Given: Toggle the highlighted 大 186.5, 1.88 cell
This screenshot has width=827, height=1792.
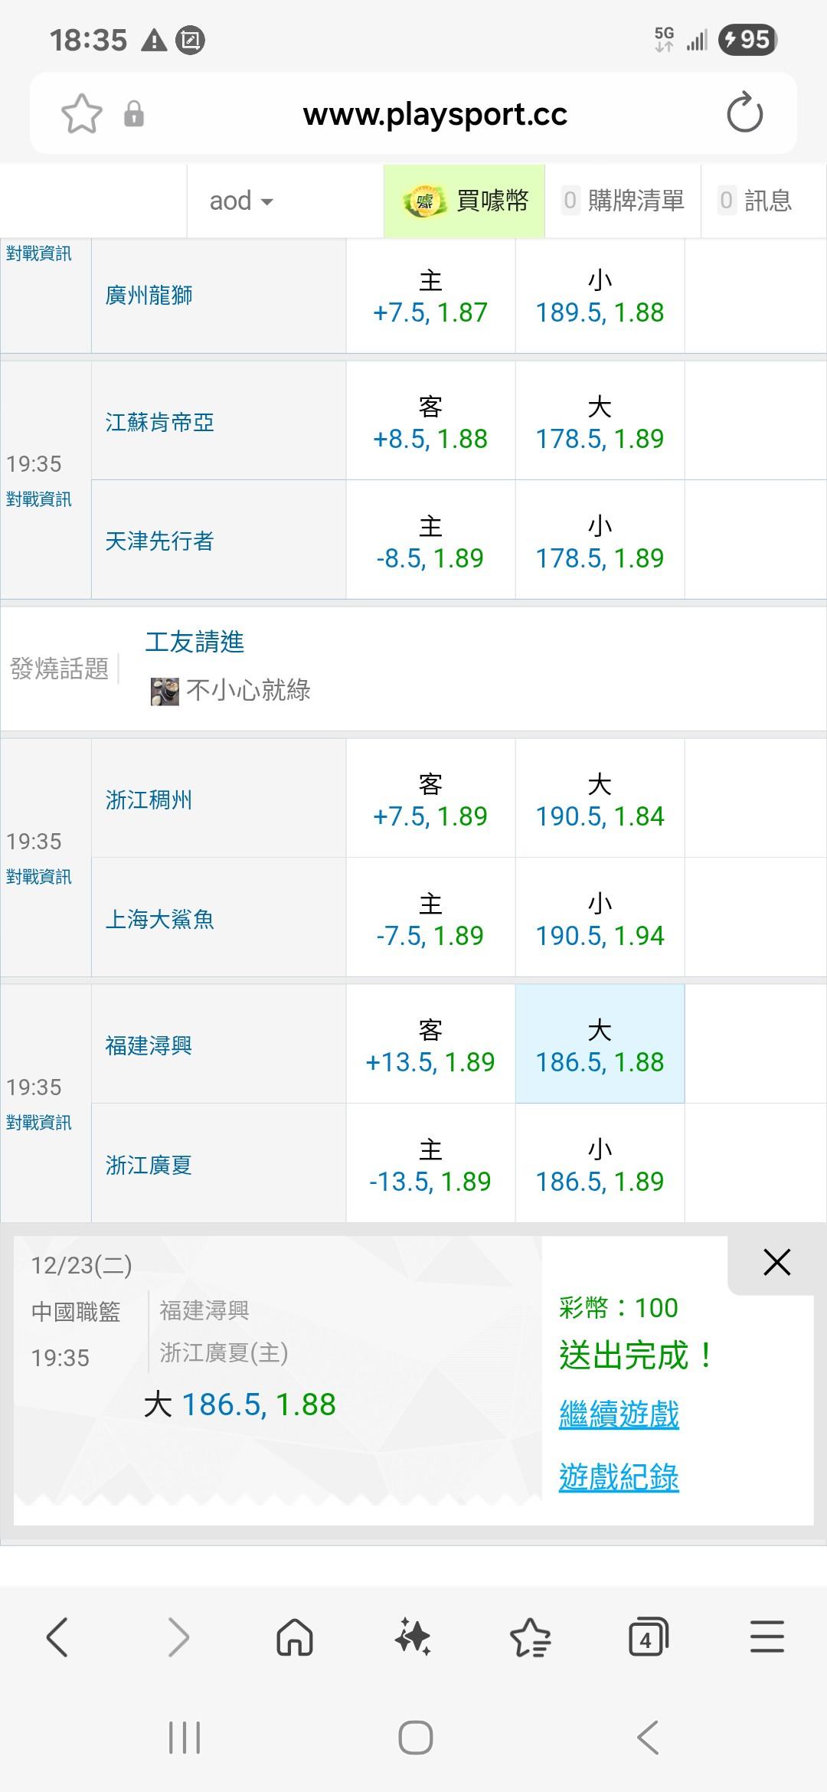Looking at the screenshot, I should coord(600,1045).
